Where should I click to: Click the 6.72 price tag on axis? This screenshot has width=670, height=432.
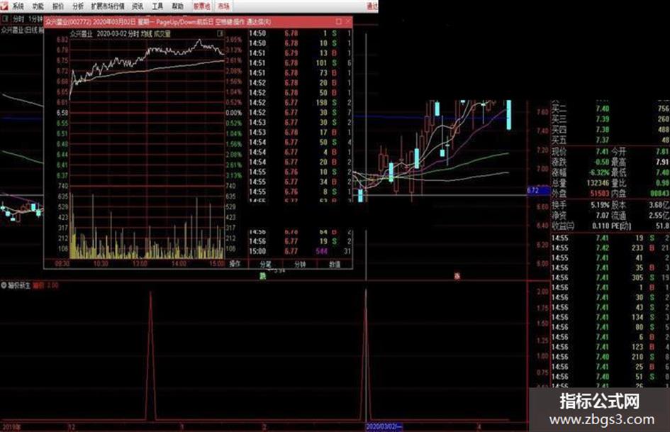pyautogui.click(x=538, y=190)
